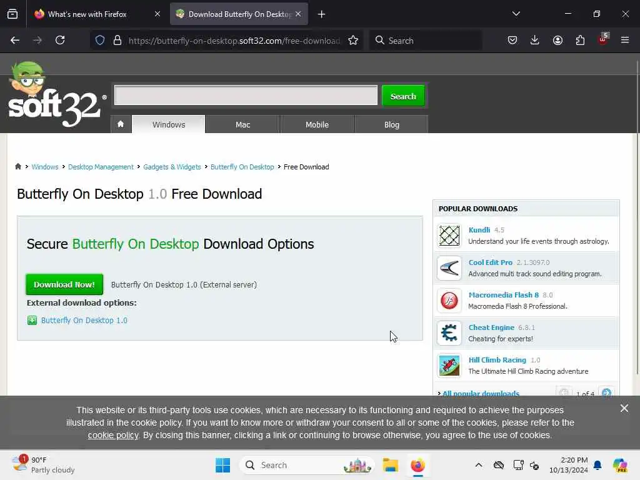Open Firefox extensions puzzle icon
The height and width of the screenshot is (480, 640).
point(580,40)
